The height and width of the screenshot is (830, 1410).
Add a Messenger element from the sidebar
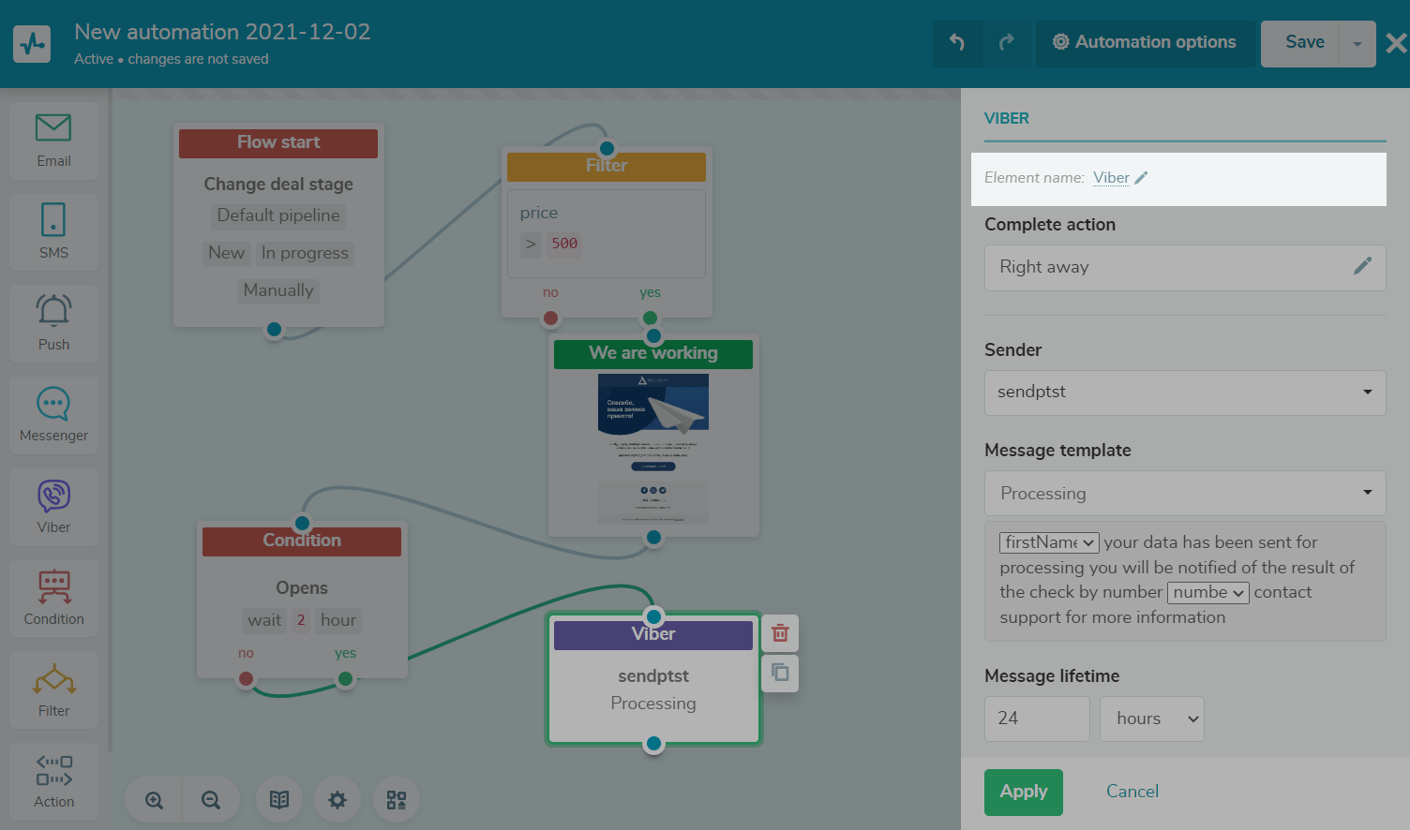(x=53, y=415)
